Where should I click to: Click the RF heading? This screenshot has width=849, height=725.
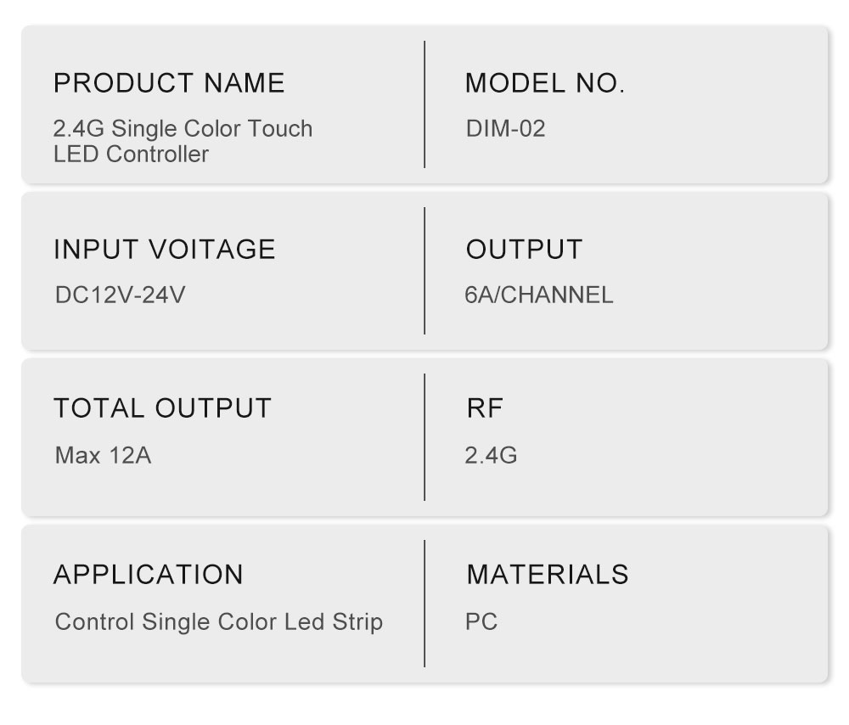485,408
